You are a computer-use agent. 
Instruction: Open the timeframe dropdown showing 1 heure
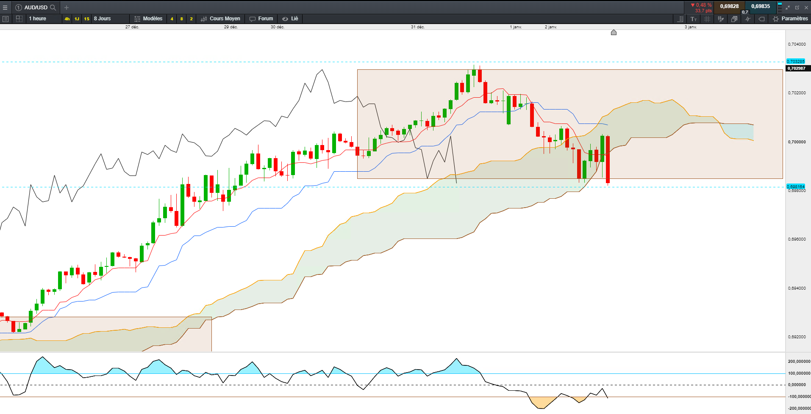pos(44,19)
